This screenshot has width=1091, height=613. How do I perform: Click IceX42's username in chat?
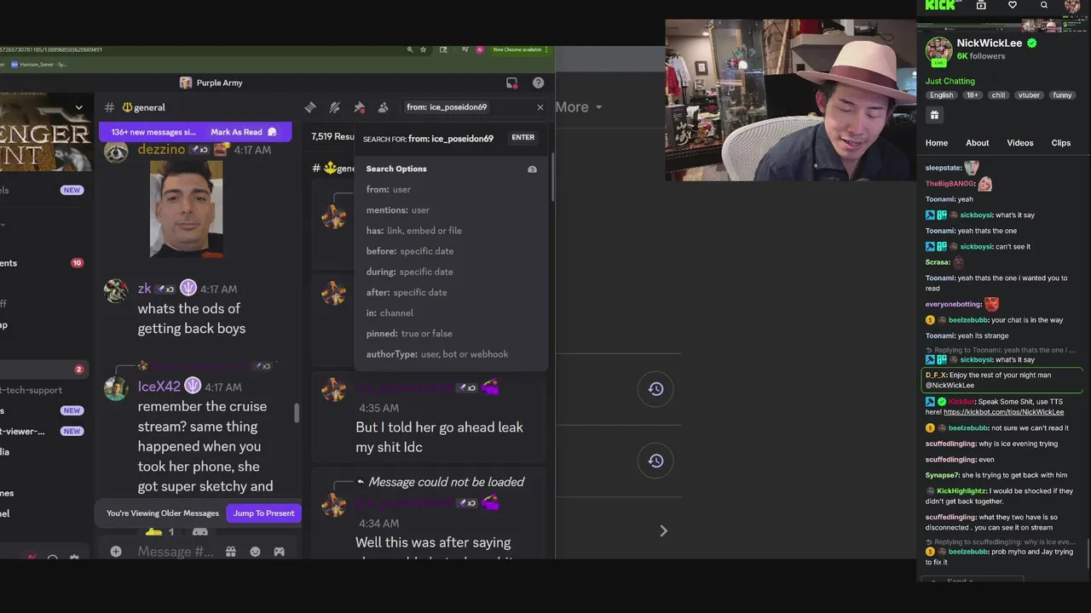point(159,387)
